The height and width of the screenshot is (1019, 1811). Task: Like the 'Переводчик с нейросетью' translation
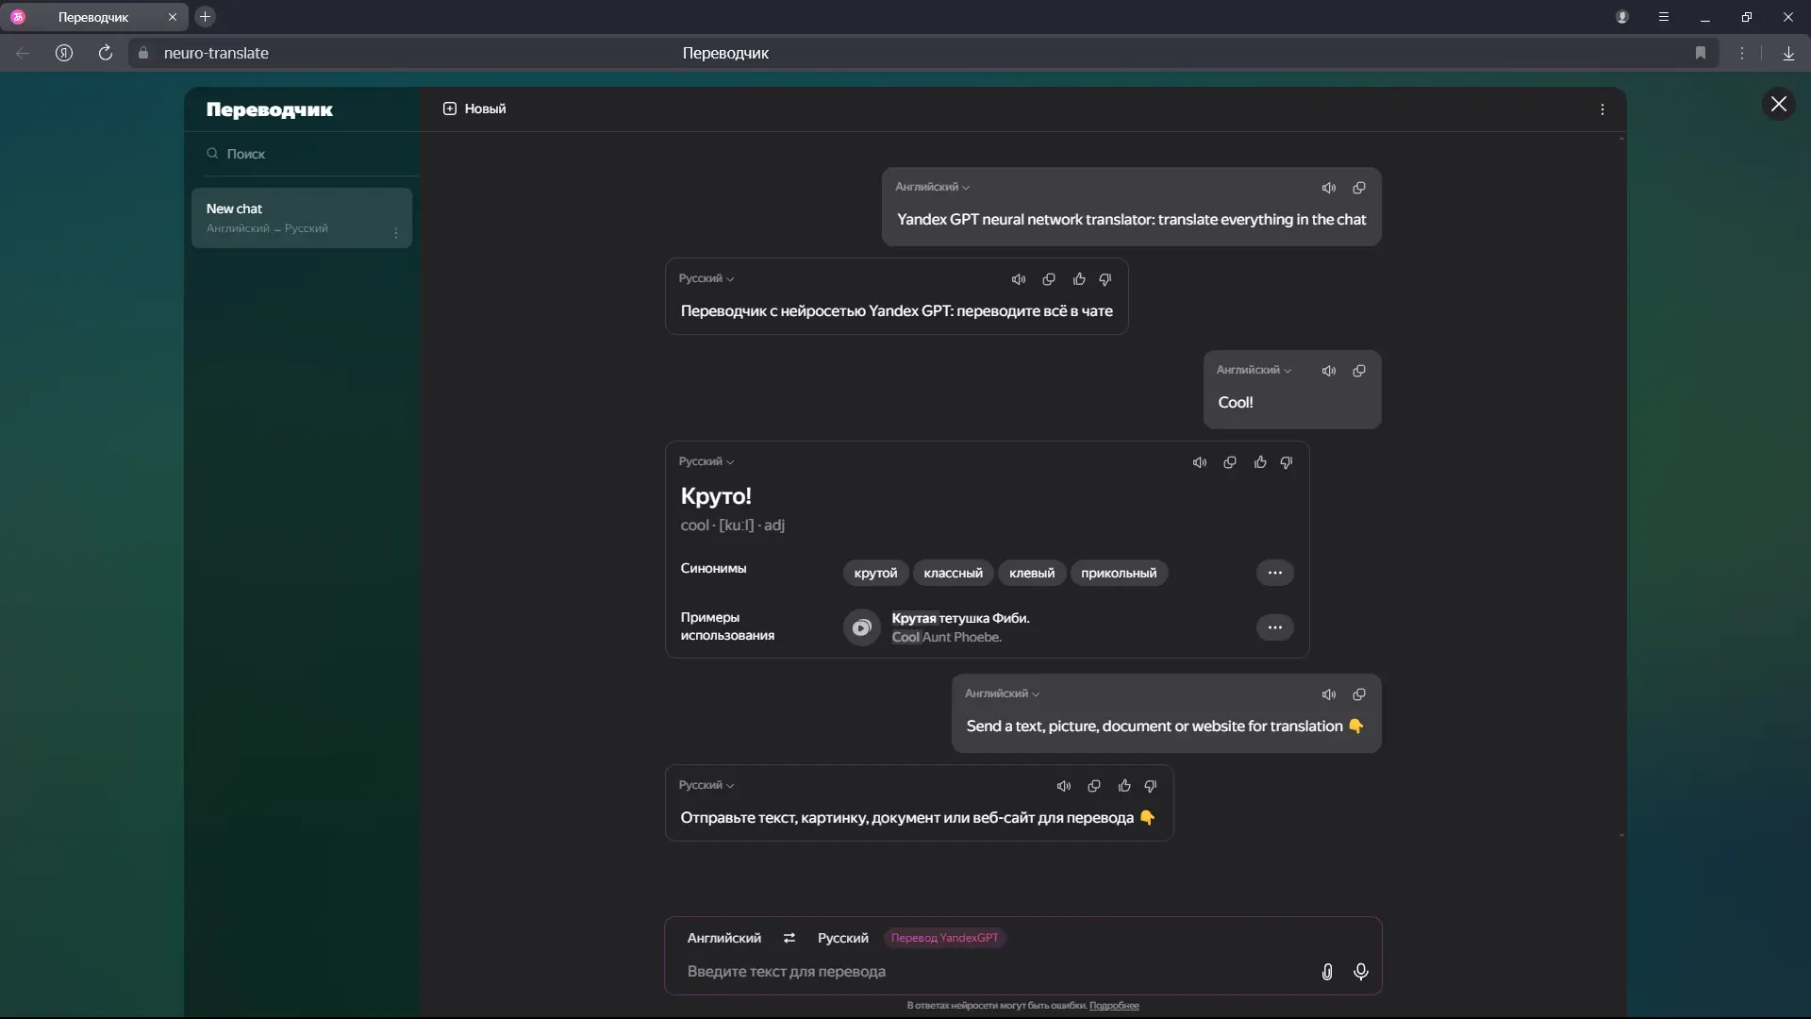click(x=1078, y=279)
